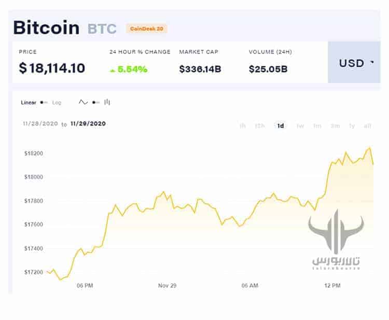
Task: Select the 1y time range
Action: pos(352,126)
